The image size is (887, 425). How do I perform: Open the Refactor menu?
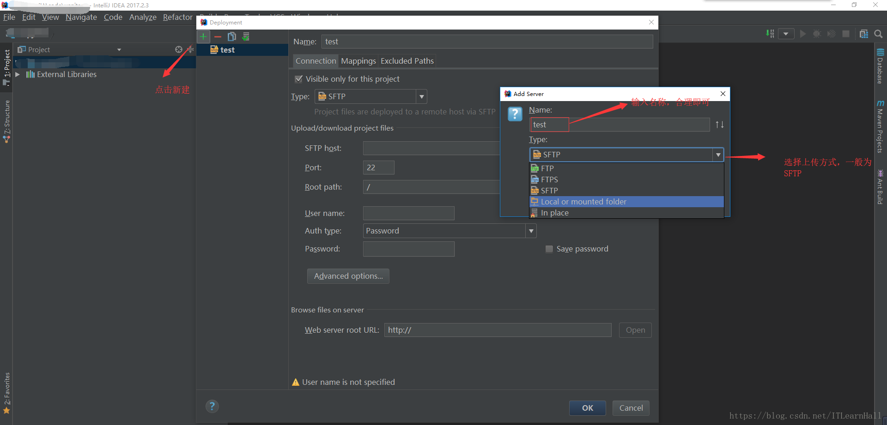(x=178, y=17)
